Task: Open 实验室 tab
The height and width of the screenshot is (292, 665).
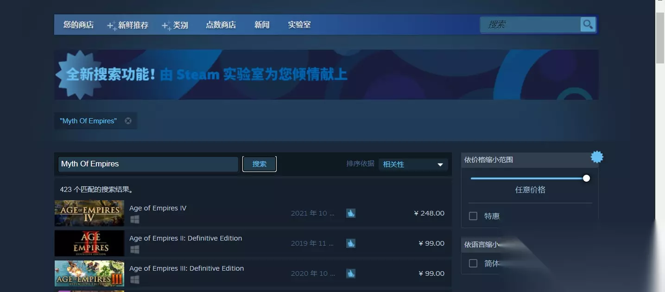Action: (299, 25)
